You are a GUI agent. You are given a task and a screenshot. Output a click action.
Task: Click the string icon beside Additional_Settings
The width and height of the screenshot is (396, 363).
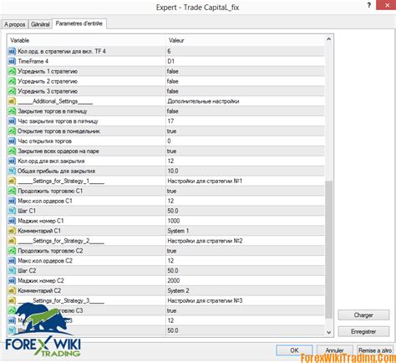click(12, 101)
